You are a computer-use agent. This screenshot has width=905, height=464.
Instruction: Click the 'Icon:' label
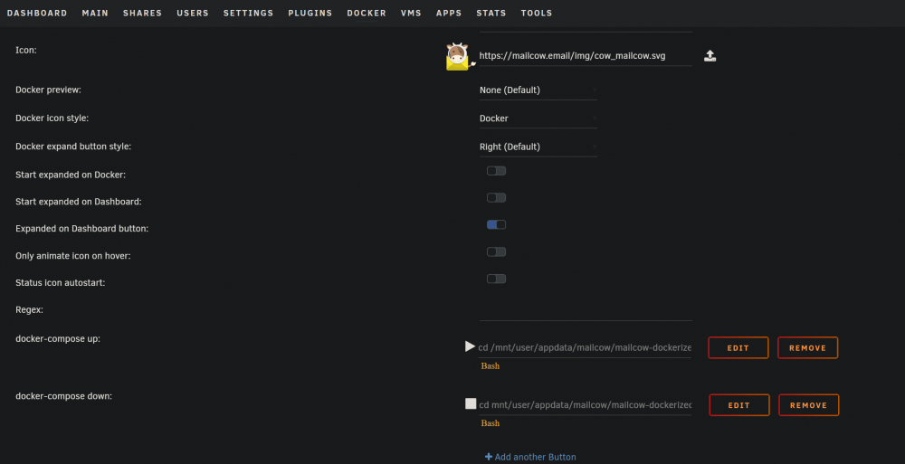pyautogui.click(x=26, y=51)
